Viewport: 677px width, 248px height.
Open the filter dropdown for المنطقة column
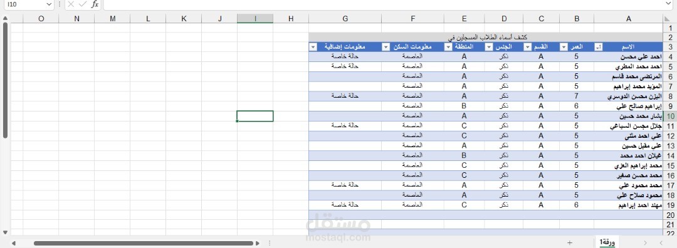(448, 47)
